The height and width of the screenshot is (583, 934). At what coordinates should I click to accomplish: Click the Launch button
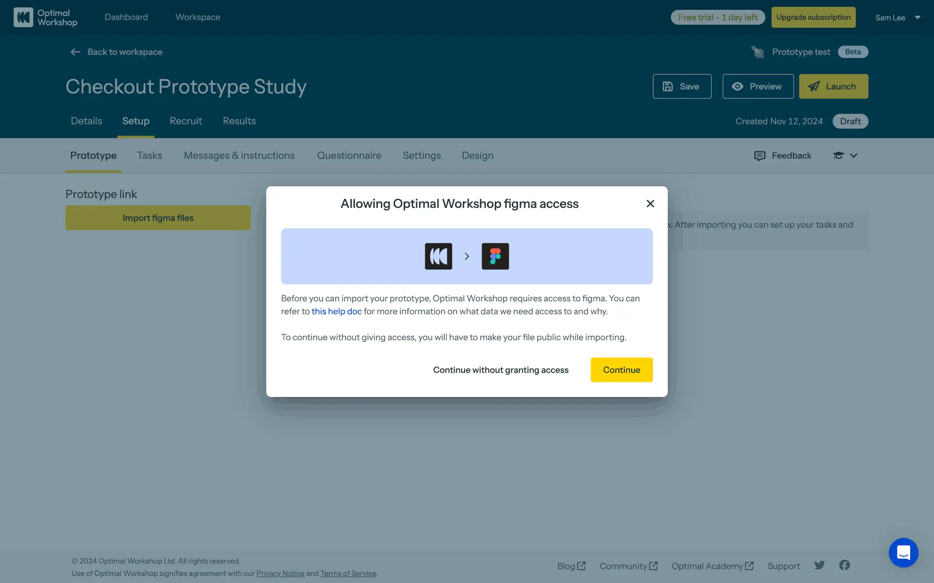pyautogui.click(x=833, y=86)
